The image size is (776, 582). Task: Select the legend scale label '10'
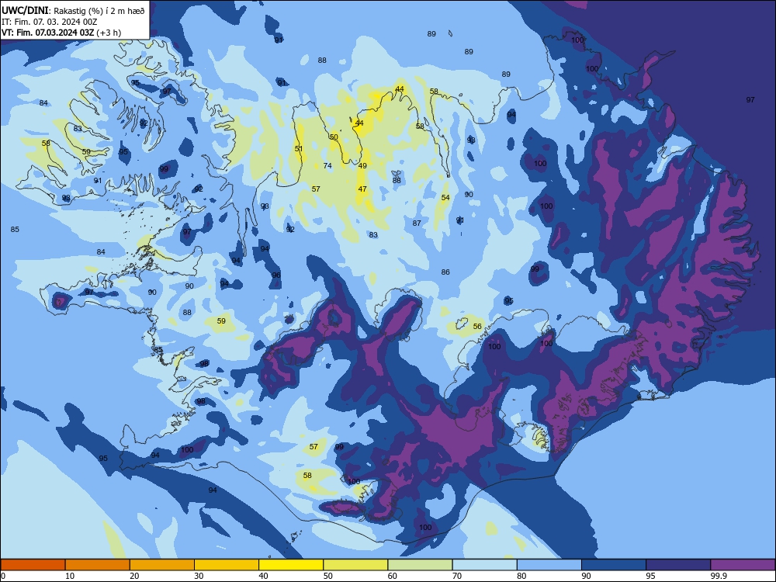click(70, 576)
